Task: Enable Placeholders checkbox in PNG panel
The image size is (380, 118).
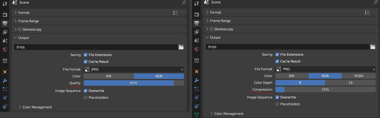Action: click(277, 104)
